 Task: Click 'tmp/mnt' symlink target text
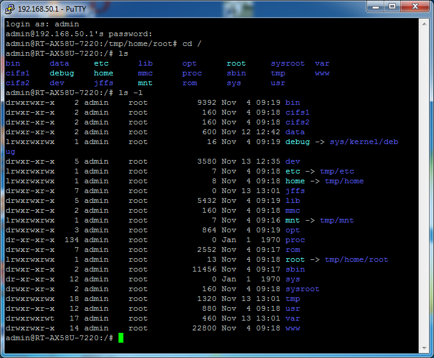pyautogui.click(x=339, y=220)
